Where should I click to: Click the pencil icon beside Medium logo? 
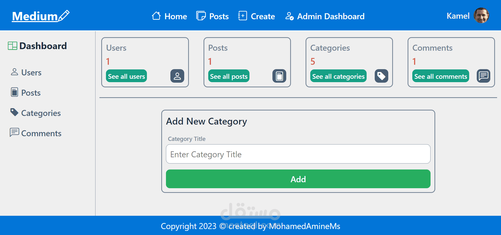tap(64, 16)
